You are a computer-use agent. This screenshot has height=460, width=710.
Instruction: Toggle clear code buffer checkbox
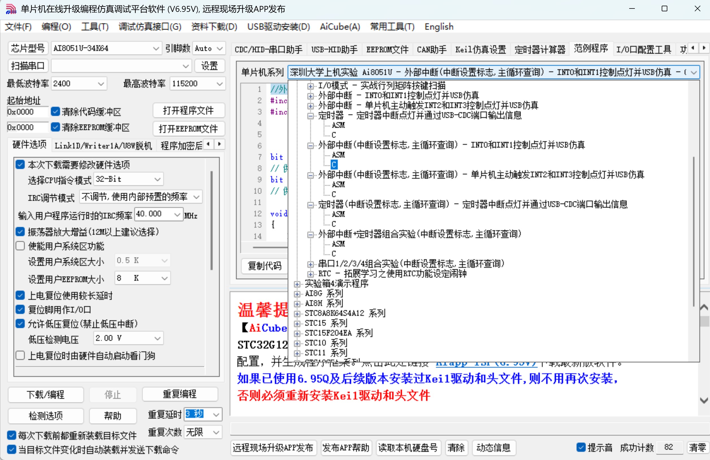click(x=55, y=112)
